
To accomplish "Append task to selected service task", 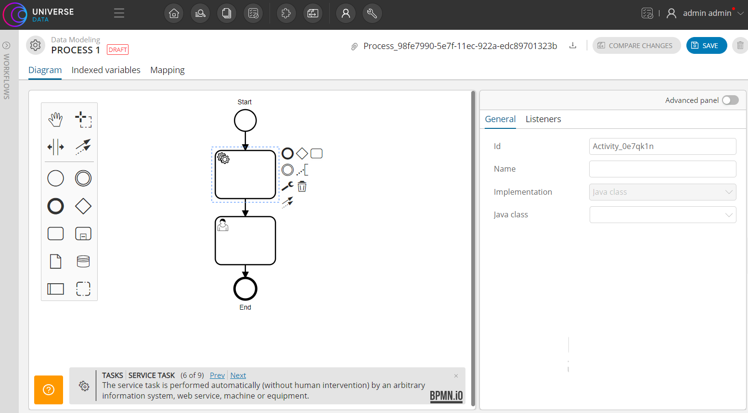I will [316, 153].
